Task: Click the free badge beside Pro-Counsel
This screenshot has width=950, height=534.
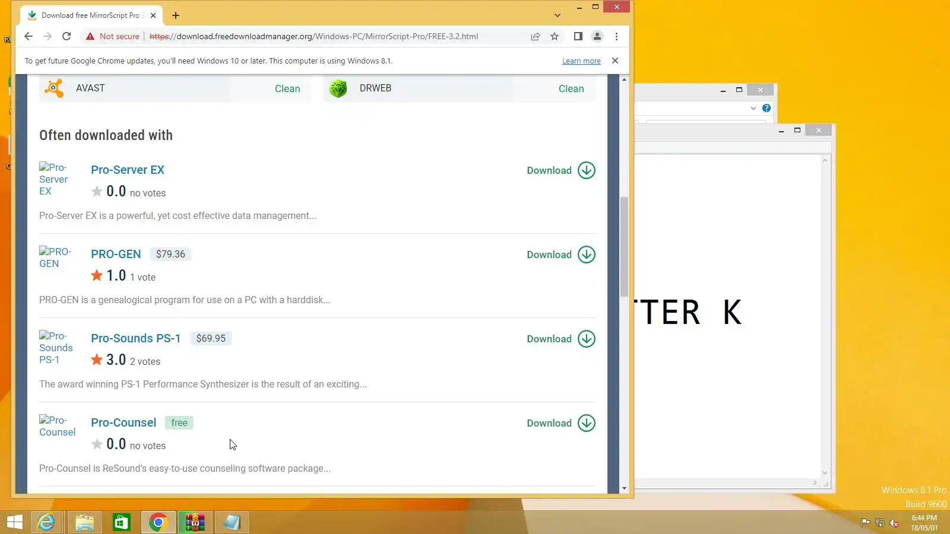Action: (x=179, y=422)
